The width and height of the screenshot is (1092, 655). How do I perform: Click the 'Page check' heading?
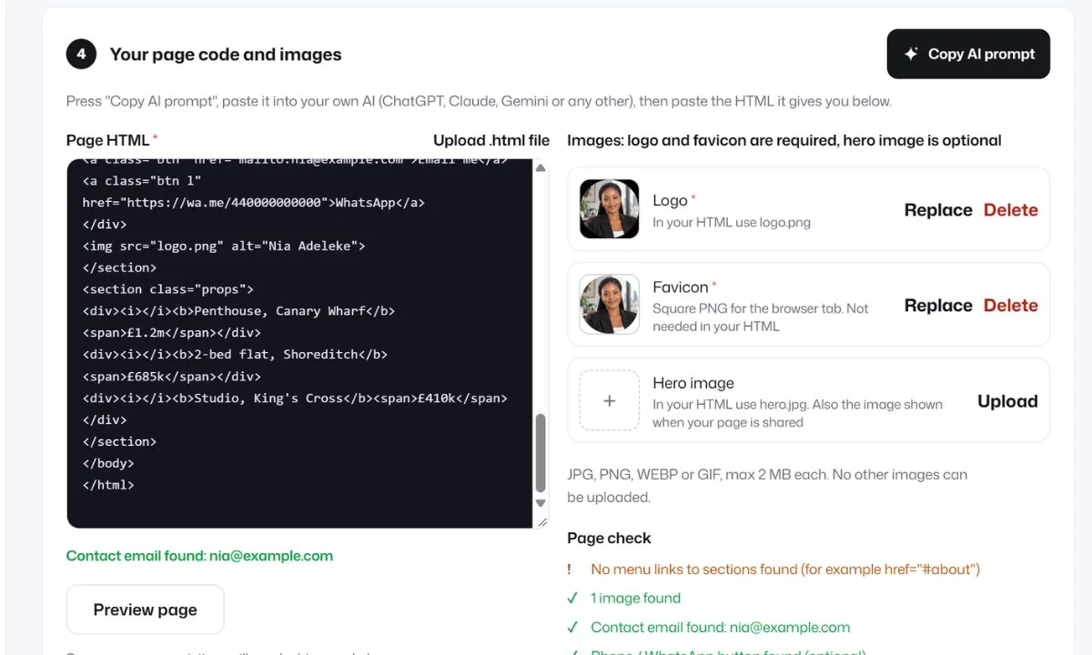pos(609,538)
